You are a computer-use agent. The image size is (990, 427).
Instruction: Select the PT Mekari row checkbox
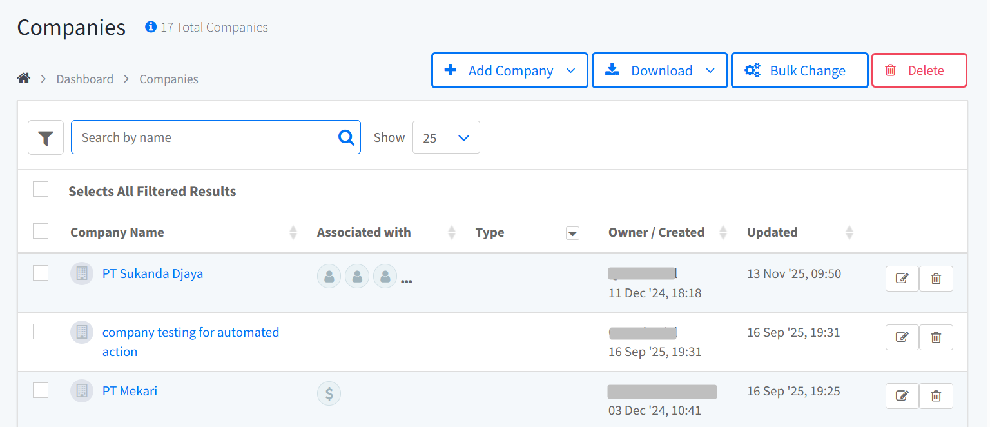point(41,390)
